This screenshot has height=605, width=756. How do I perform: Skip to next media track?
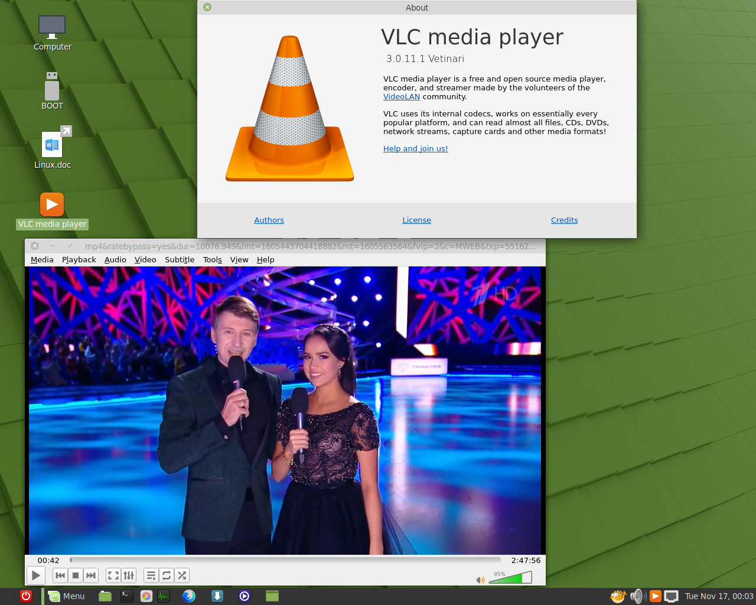(x=91, y=575)
